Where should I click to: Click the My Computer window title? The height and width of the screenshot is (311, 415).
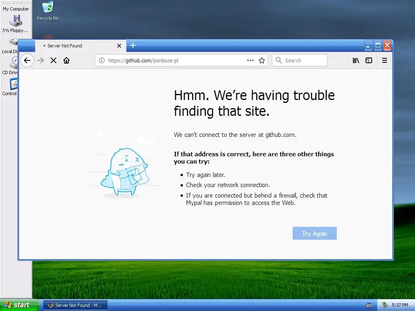[16, 9]
